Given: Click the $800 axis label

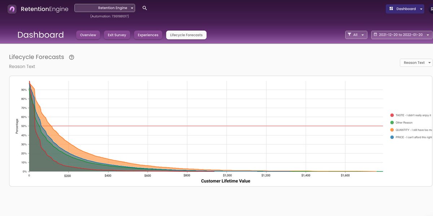Looking at the screenshot, I should pyautogui.click(x=187, y=176).
